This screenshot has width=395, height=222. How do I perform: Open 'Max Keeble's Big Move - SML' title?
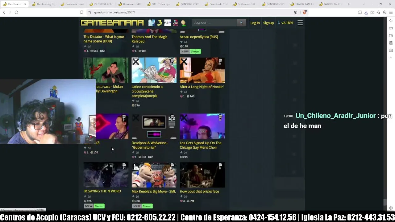(x=154, y=191)
